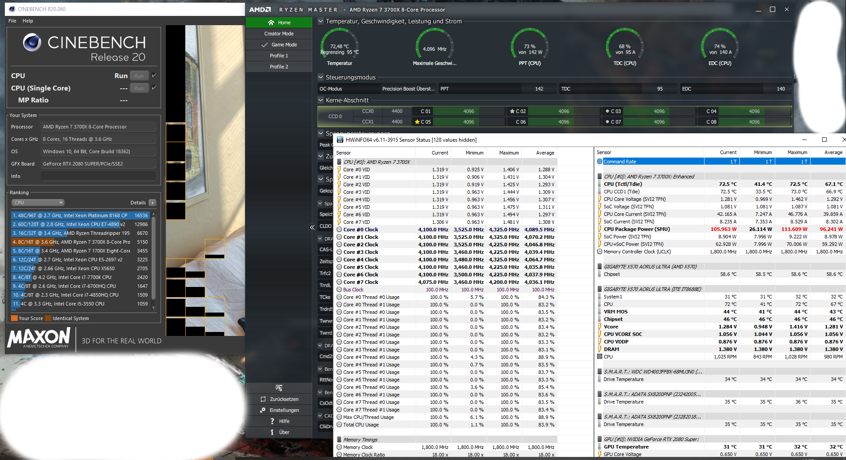846x460 pixels.
Task: Select Creator Mode in Ryzen Master
Action: 279,34
